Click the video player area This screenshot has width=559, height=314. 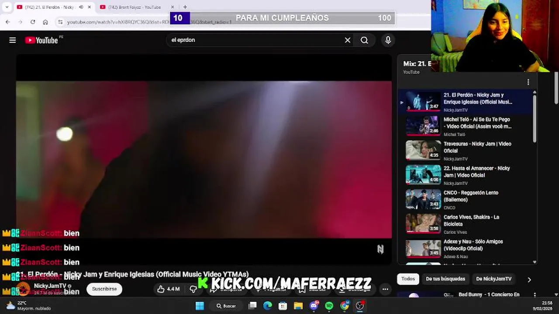204,160
